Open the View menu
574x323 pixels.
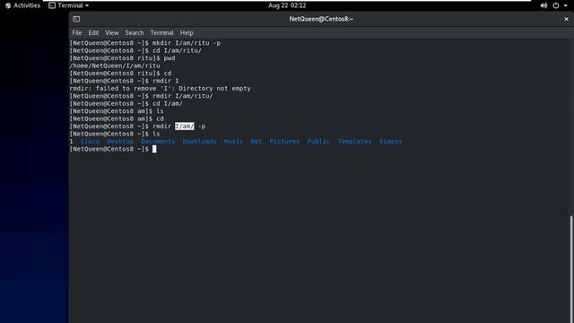click(111, 32)
